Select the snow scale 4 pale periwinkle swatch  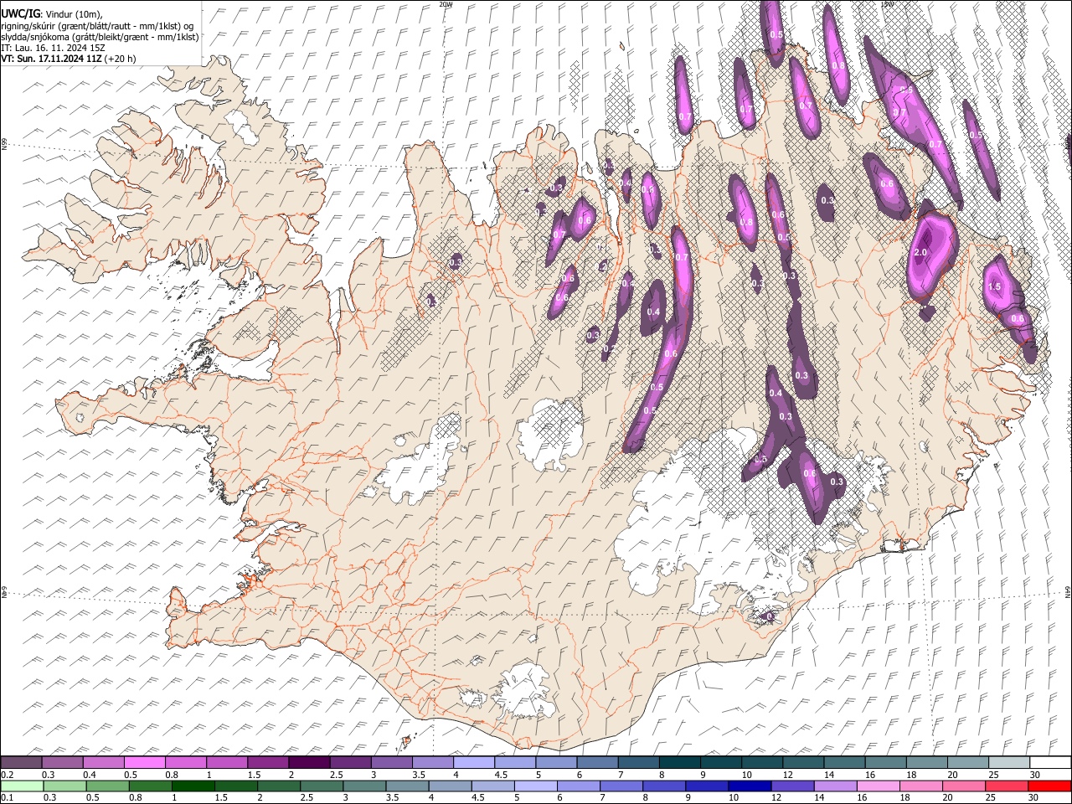point(473,763)
